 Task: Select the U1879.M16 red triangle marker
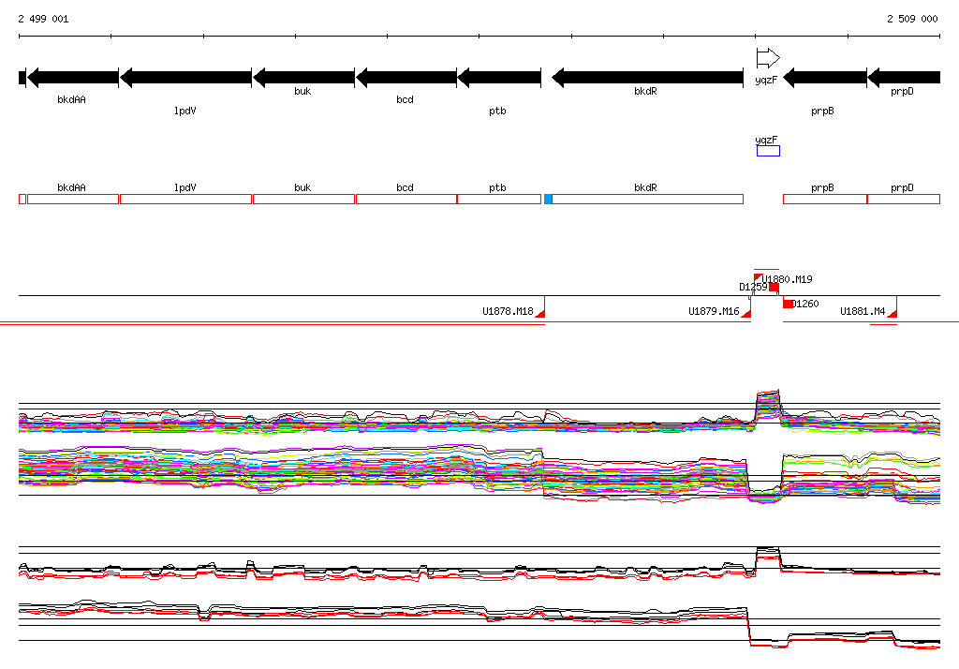tap(746, 314)
